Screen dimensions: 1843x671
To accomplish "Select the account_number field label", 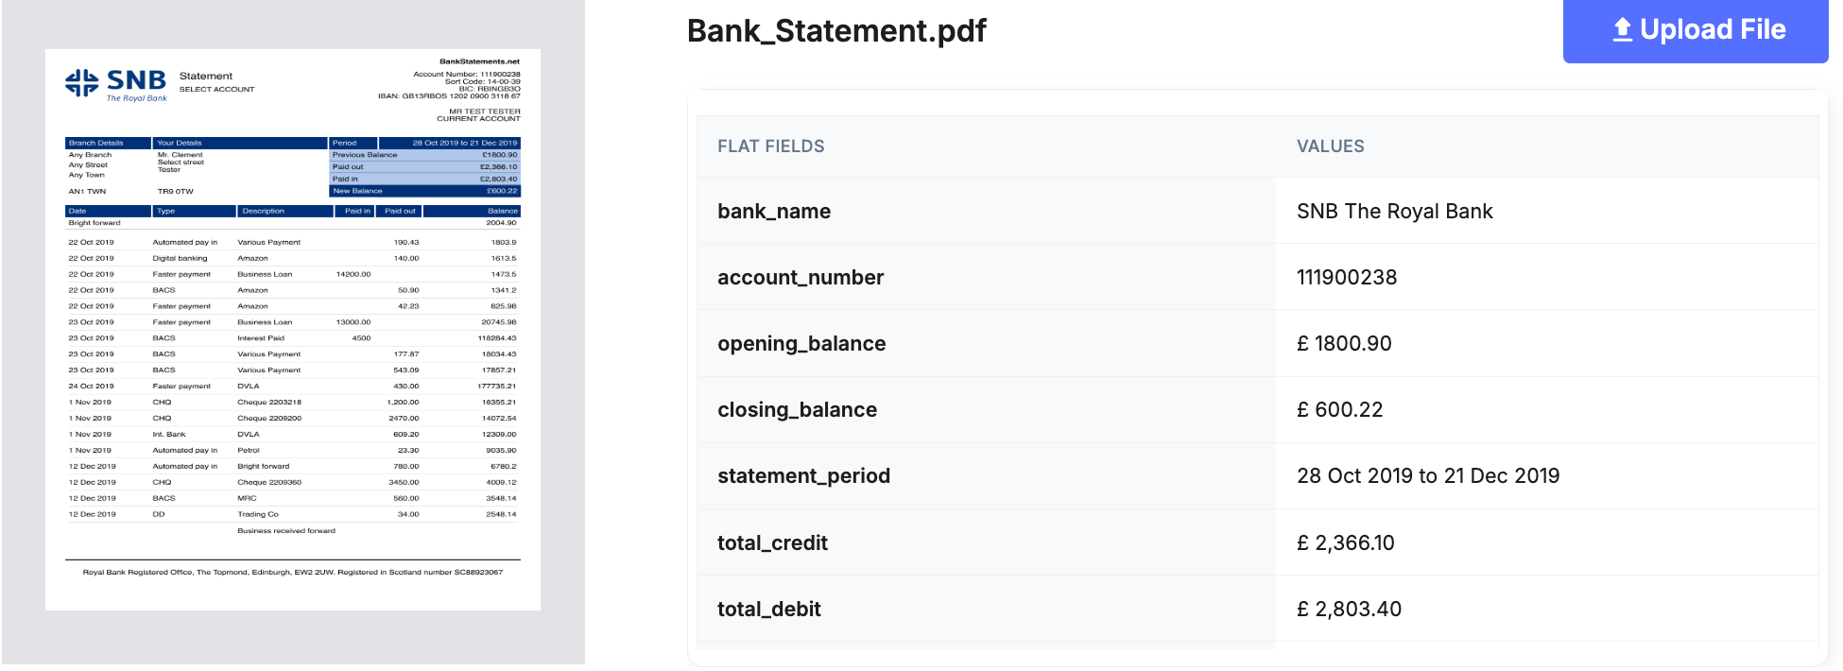I will click(x=801, y=277).
